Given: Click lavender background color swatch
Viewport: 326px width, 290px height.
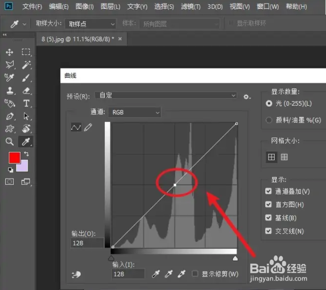Looking at the screenshot, I should tap(25, 168).
